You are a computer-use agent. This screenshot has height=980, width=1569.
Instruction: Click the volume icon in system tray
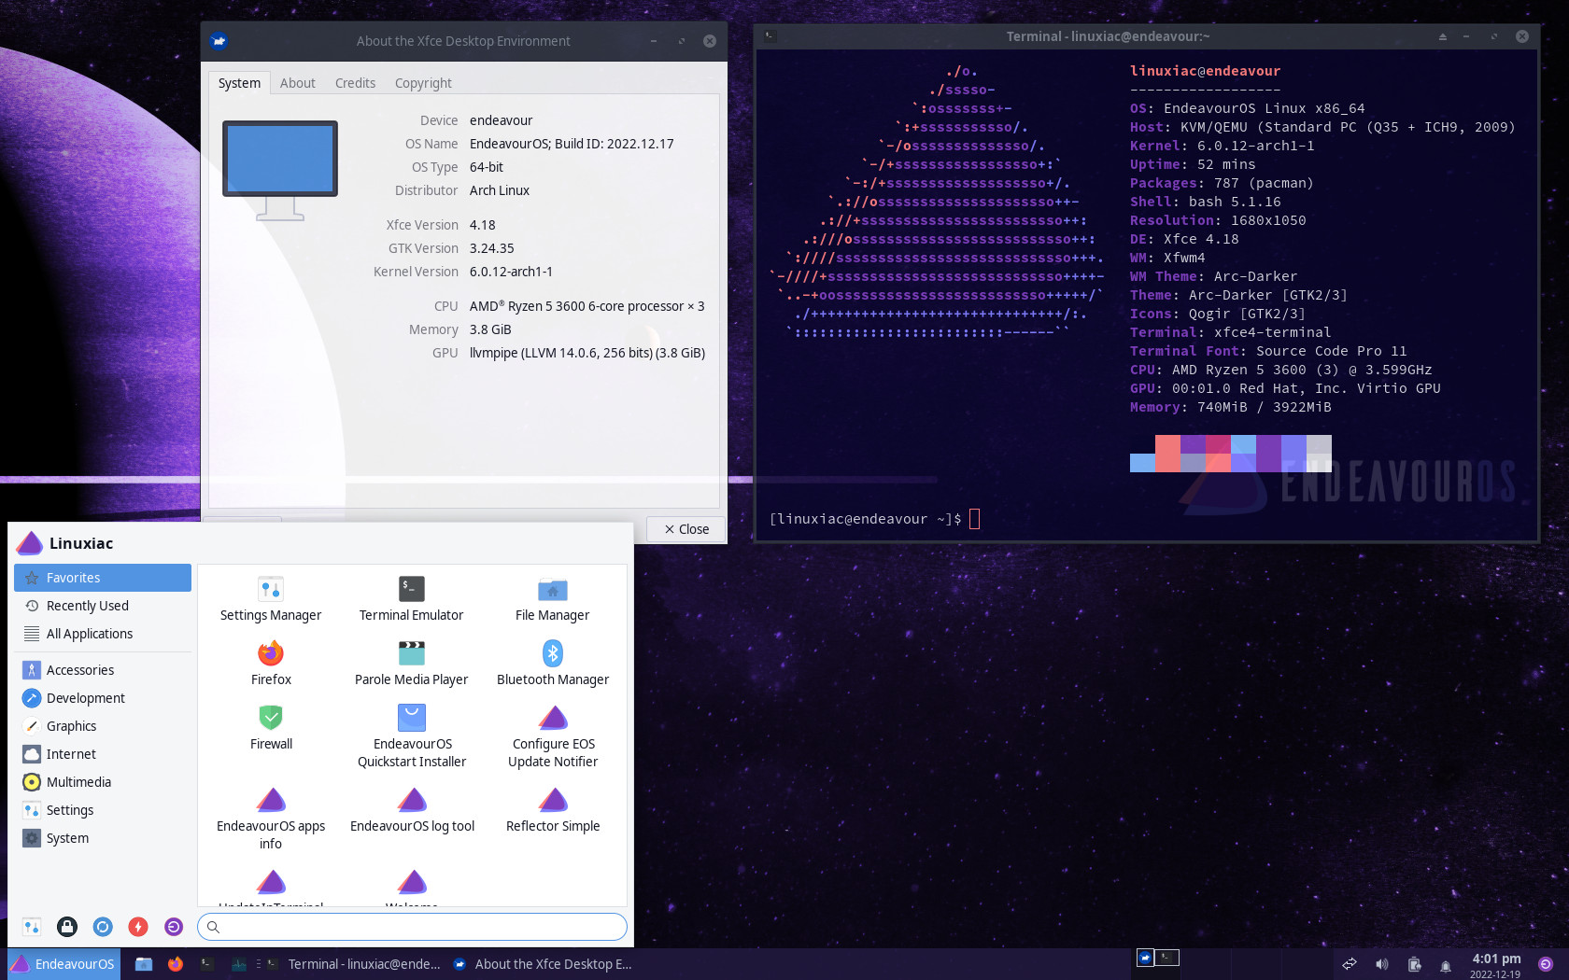pyautogui.click(x=1382, y=964)
